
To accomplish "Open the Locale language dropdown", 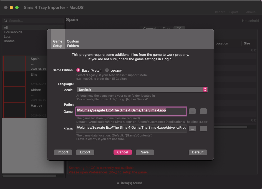I will coord(142,89).
